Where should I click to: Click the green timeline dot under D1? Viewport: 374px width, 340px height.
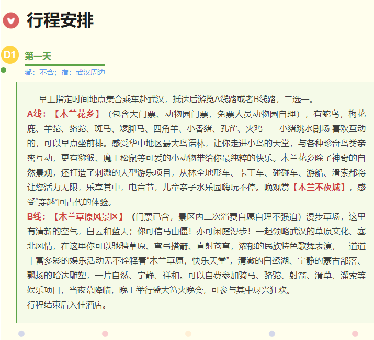[x=3, y=70]
